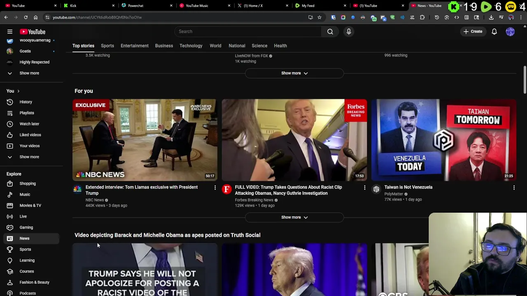Open notifications bell
Viewport: 527px width, 296px height.
(x=494, y=31)
